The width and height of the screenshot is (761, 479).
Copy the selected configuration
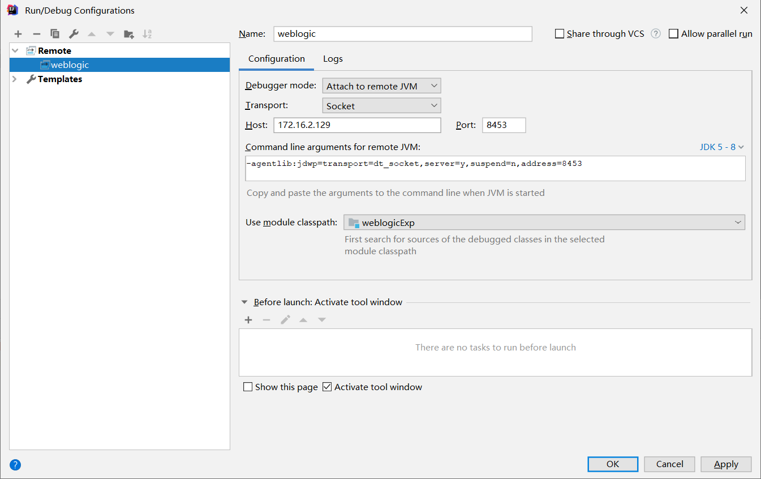tap(55, 34)
